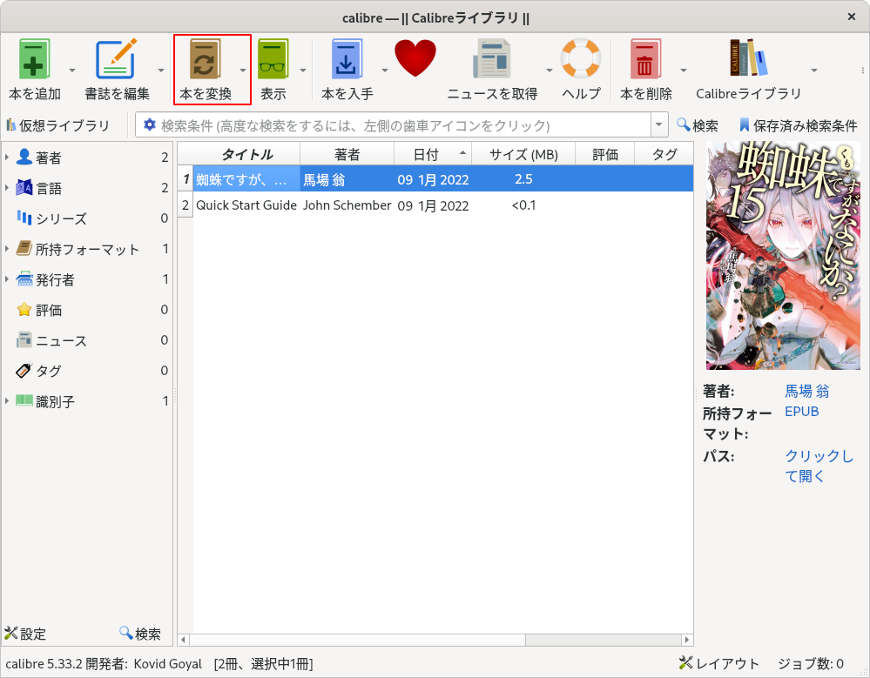
Task: Select the Quick Start Guide book row
Action: tap(435, 205)
